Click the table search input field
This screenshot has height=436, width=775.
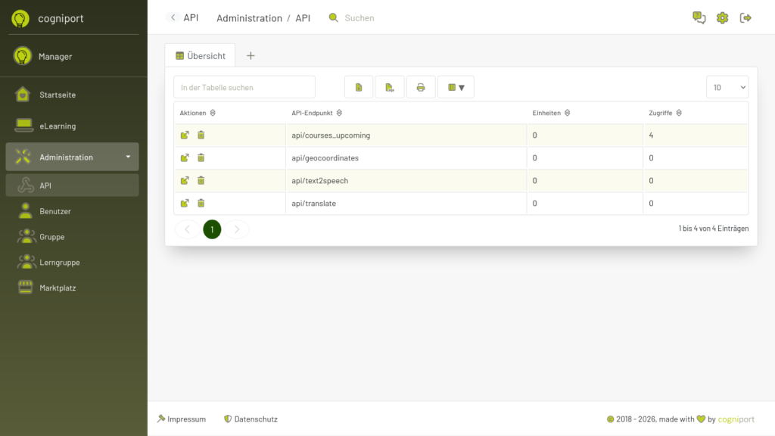pos(244,86)
